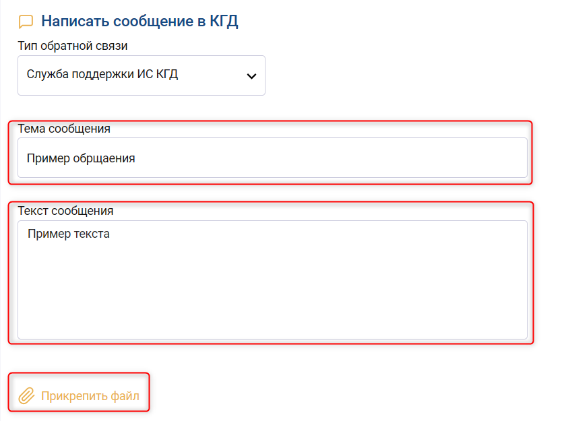
Task: Click the chevron arrow in feedback type box
Action: click(251, 75)
